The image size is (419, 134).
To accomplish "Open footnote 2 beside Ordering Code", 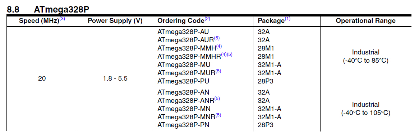I will click(207, 19).
